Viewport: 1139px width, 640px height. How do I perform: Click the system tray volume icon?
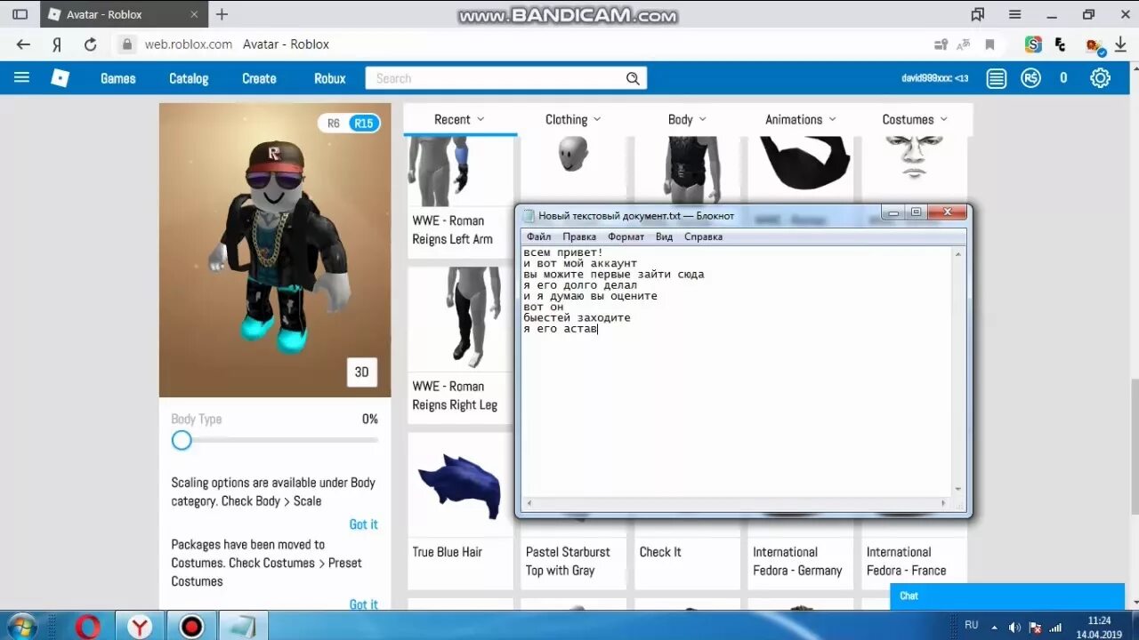click(1014, 628)
